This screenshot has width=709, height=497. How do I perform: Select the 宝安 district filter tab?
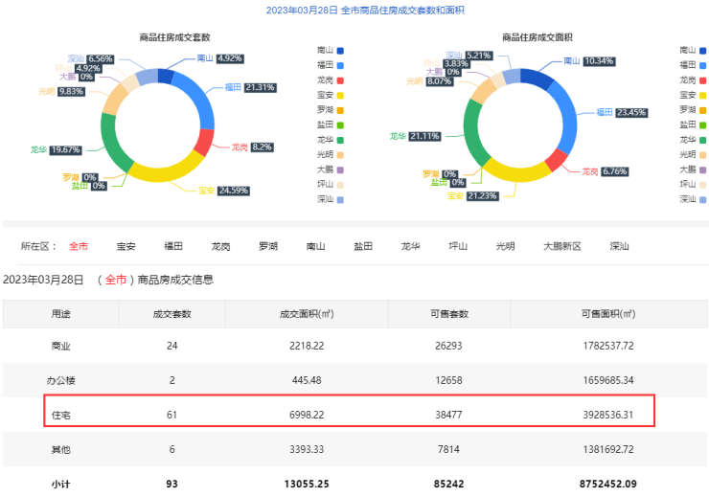point(126,246)
